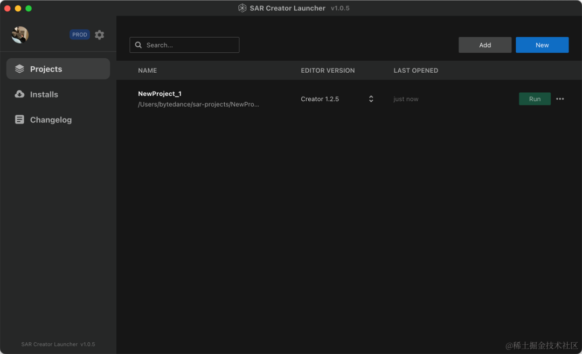Focus the Search projects input field
This screenshot has height=354, width=582.
184,45
